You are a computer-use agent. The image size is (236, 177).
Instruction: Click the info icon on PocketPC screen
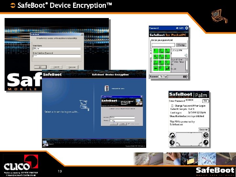186,55
